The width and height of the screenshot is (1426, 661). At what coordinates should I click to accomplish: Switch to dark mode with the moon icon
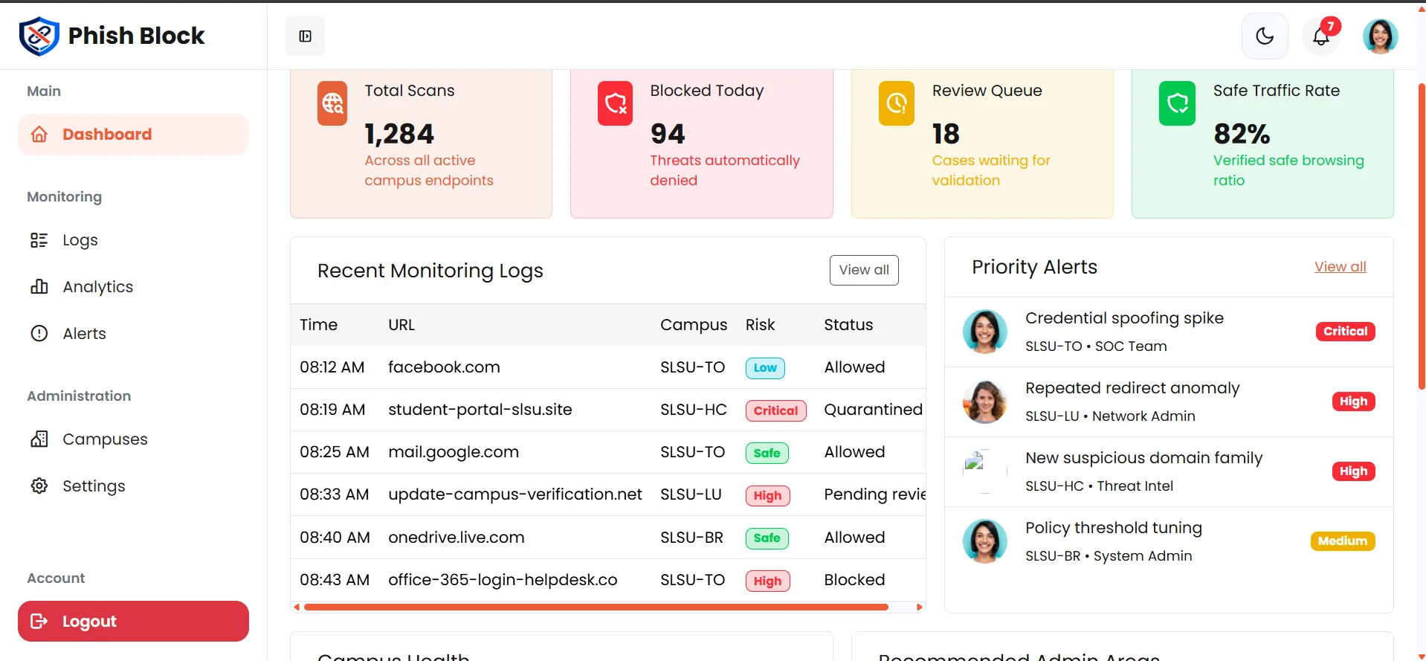tap(1264, 36)
